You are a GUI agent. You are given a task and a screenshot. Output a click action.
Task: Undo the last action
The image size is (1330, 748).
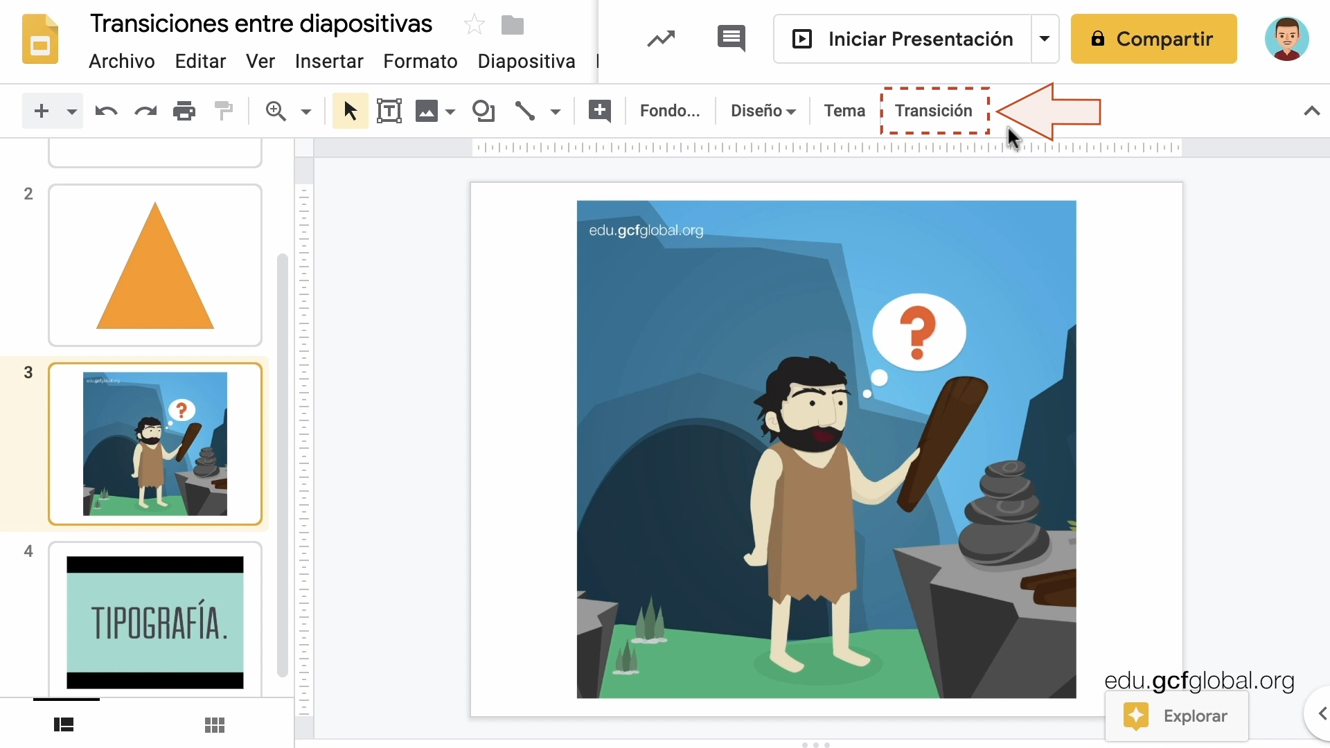[x=106, y=111]
